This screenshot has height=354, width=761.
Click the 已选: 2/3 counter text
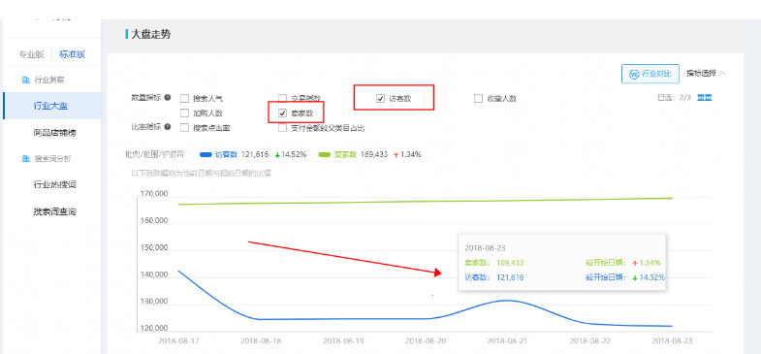[674, 97]
